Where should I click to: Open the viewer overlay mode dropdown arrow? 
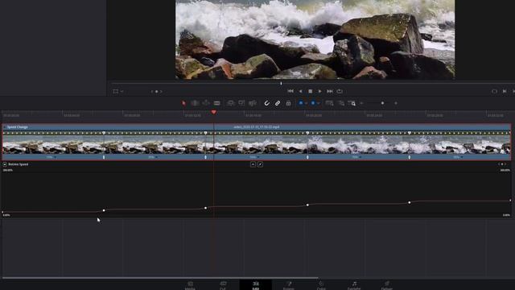(122, 91)
